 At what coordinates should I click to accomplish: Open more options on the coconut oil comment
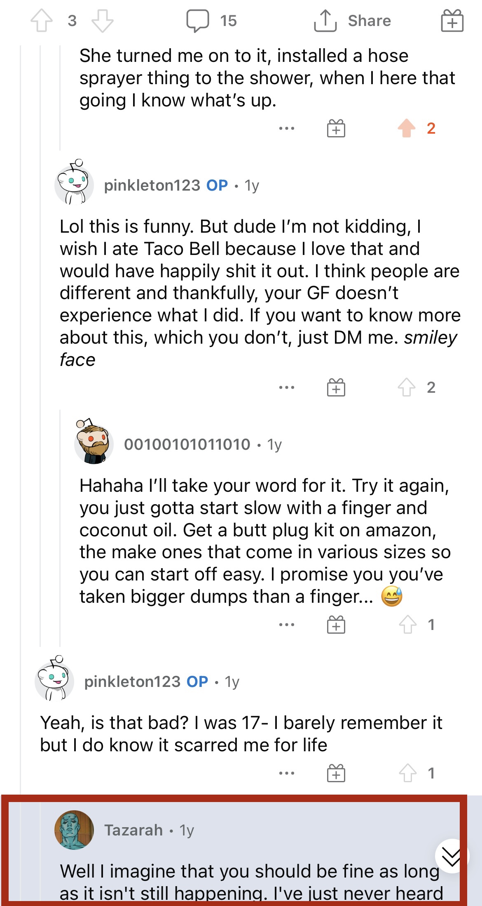[287, 625]
